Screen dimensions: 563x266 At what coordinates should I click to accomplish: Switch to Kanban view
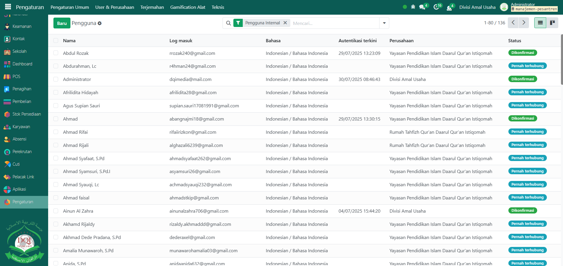point(552,23)
